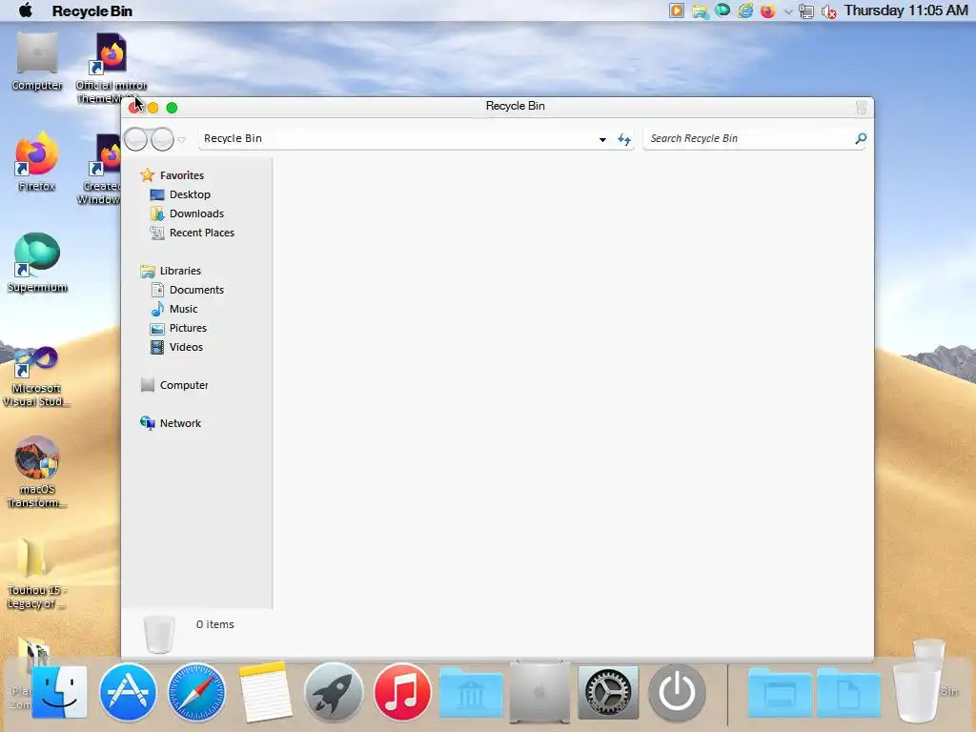The image size is (976, 732).
Task: Open the documents folder in dock
Action: [x=848, y=692]
